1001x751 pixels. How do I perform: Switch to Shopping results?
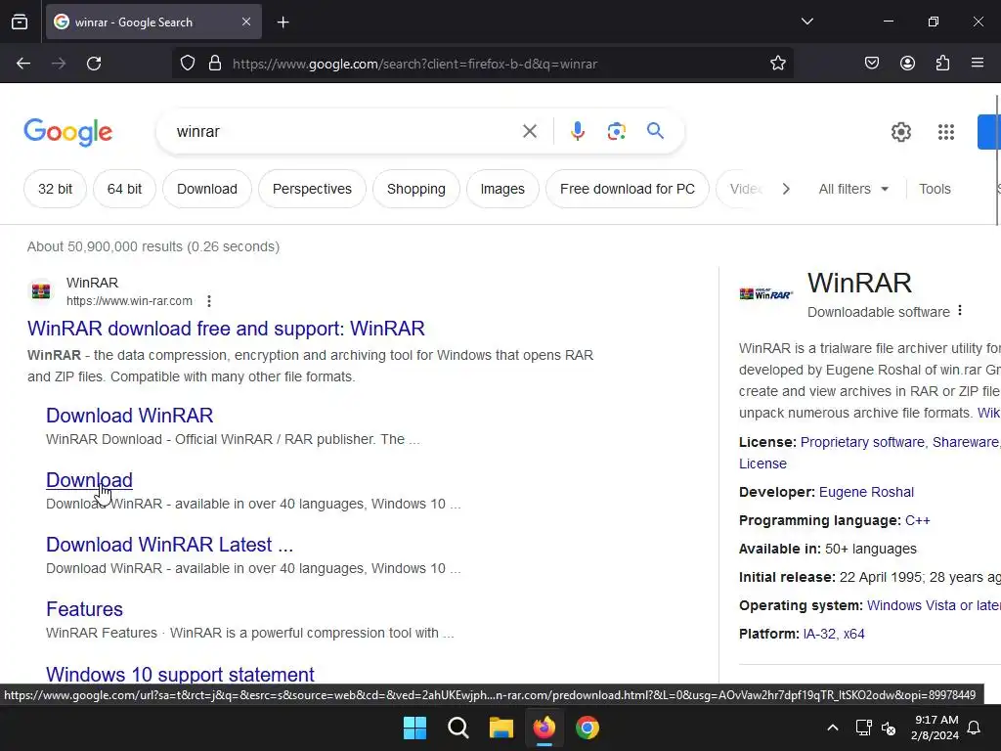point(416,189)
